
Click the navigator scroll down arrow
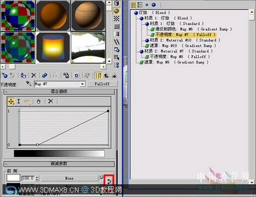pyautogui.click(x=252, y=182)
